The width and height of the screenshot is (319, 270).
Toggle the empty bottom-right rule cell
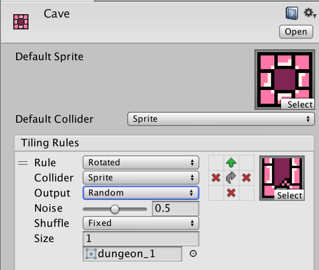tap(246, 193)
